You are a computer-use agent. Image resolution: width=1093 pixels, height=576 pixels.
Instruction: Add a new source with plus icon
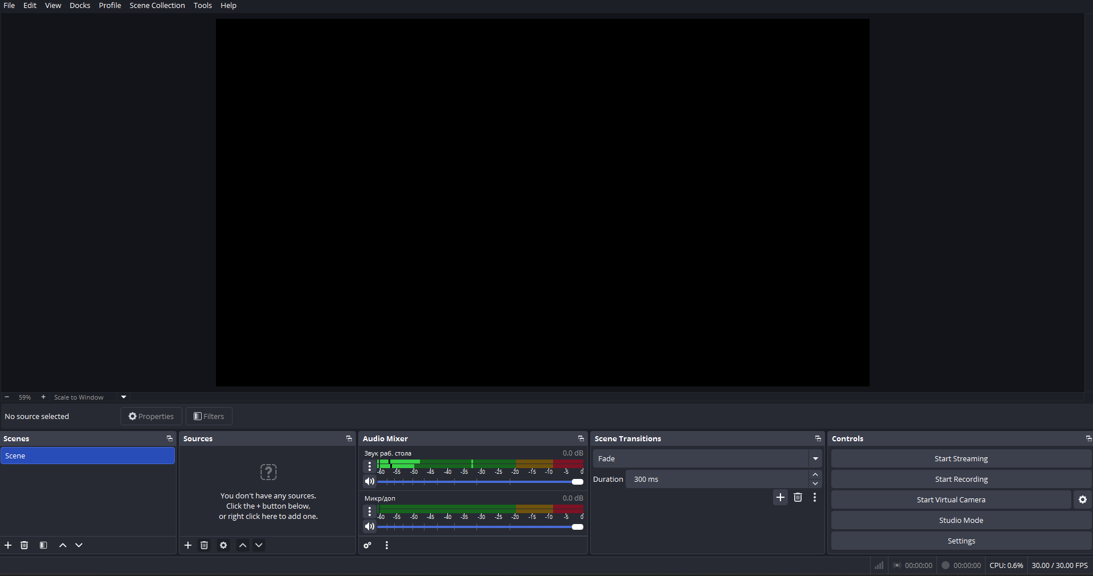[x=188, y=545]
